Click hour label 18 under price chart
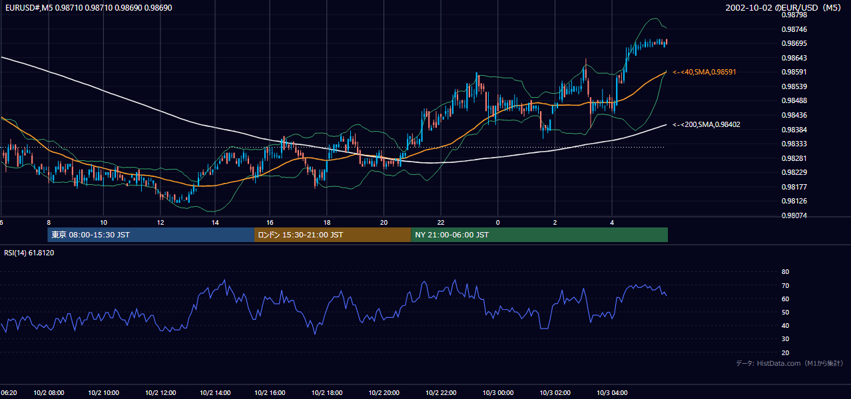Viewport: 851px width, 399px height. pos(327,222)
